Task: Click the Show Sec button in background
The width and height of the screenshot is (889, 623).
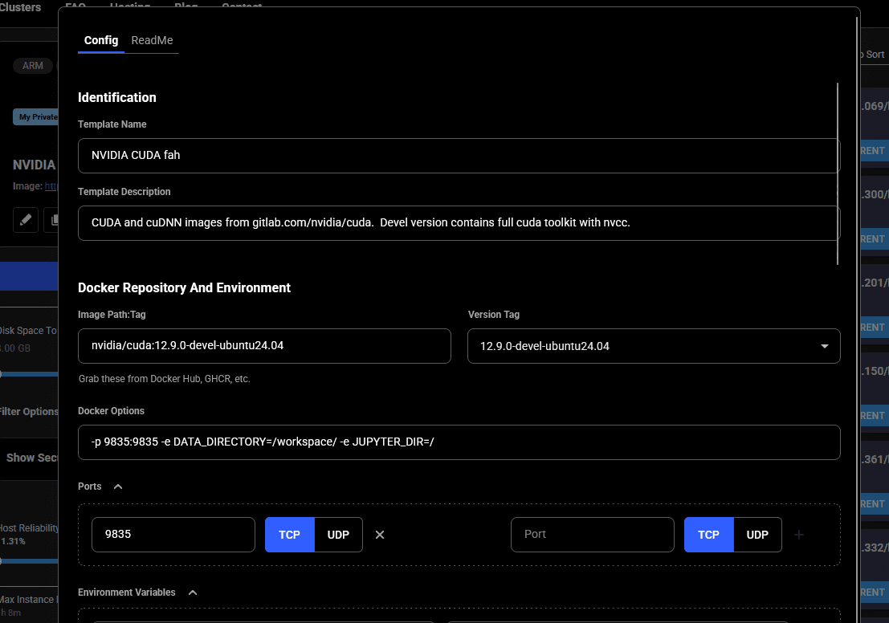Action: pos(32,458)
